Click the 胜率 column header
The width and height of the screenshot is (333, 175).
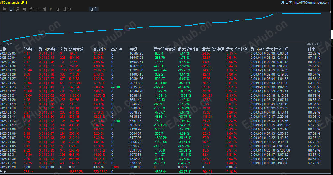click(312, 49)
